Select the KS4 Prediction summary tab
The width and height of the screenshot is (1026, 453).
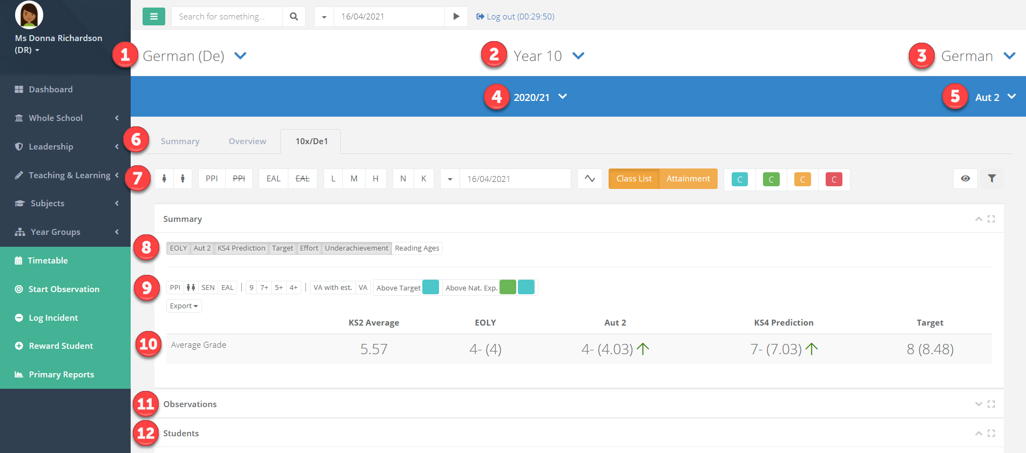click(x=241, y=248)
